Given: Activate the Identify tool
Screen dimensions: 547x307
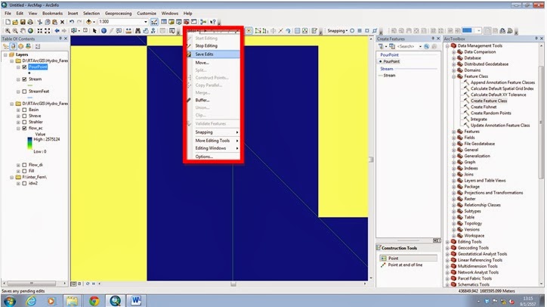Looking at the screenshot, I should point(104,31).
